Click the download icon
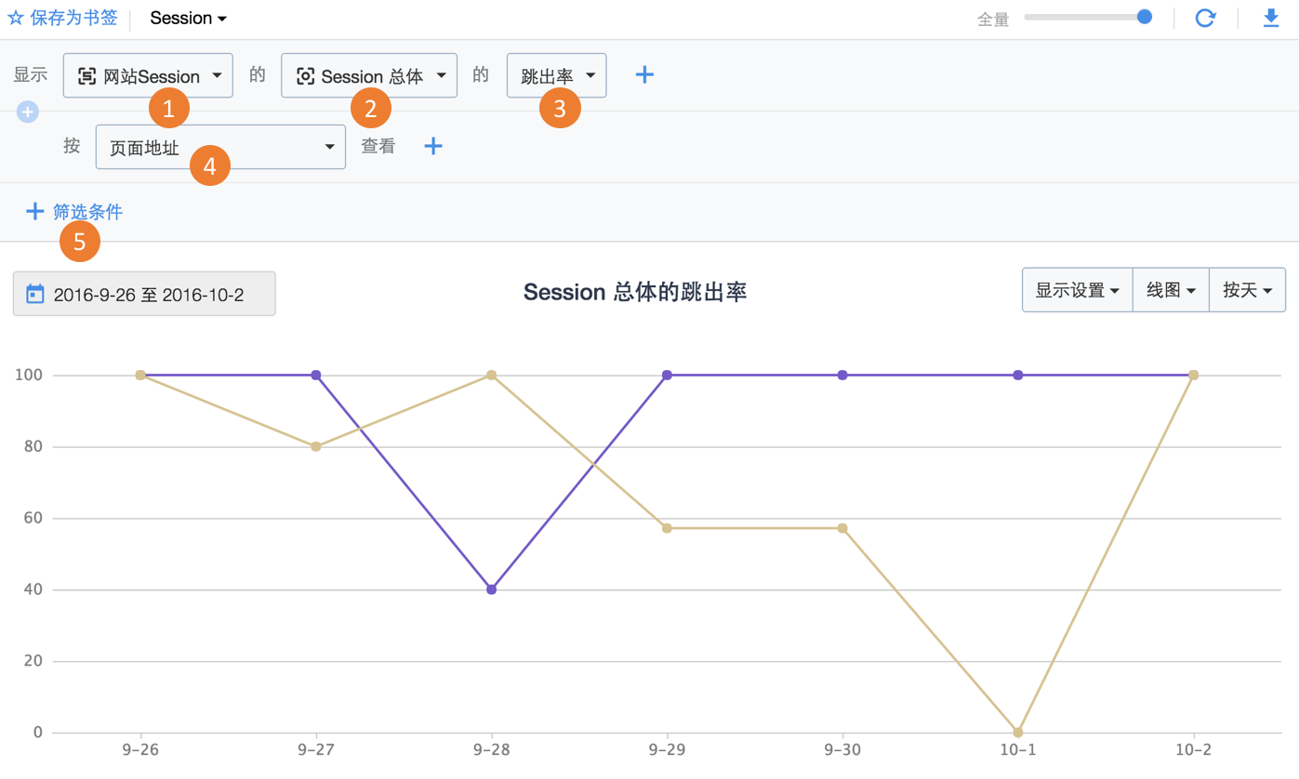Image resolution: width=1299 pixels, height=779 pixels. pyautogui.click(x=1271, y=18)
